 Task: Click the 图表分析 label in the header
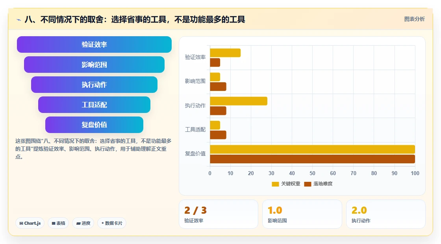(x=414, y=19)
